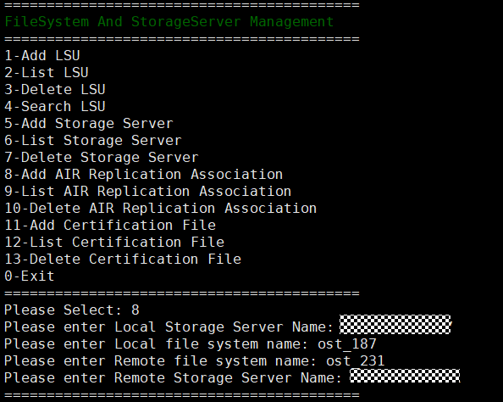Click the 2-List LSU option

point(47,73)
